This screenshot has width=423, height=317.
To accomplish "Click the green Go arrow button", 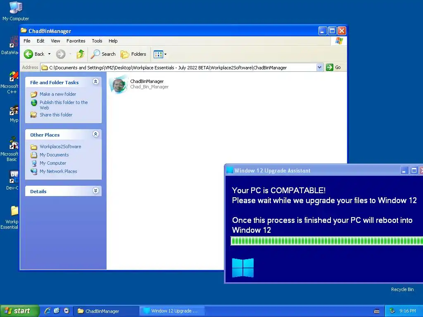I will click(x=329, y=67).
